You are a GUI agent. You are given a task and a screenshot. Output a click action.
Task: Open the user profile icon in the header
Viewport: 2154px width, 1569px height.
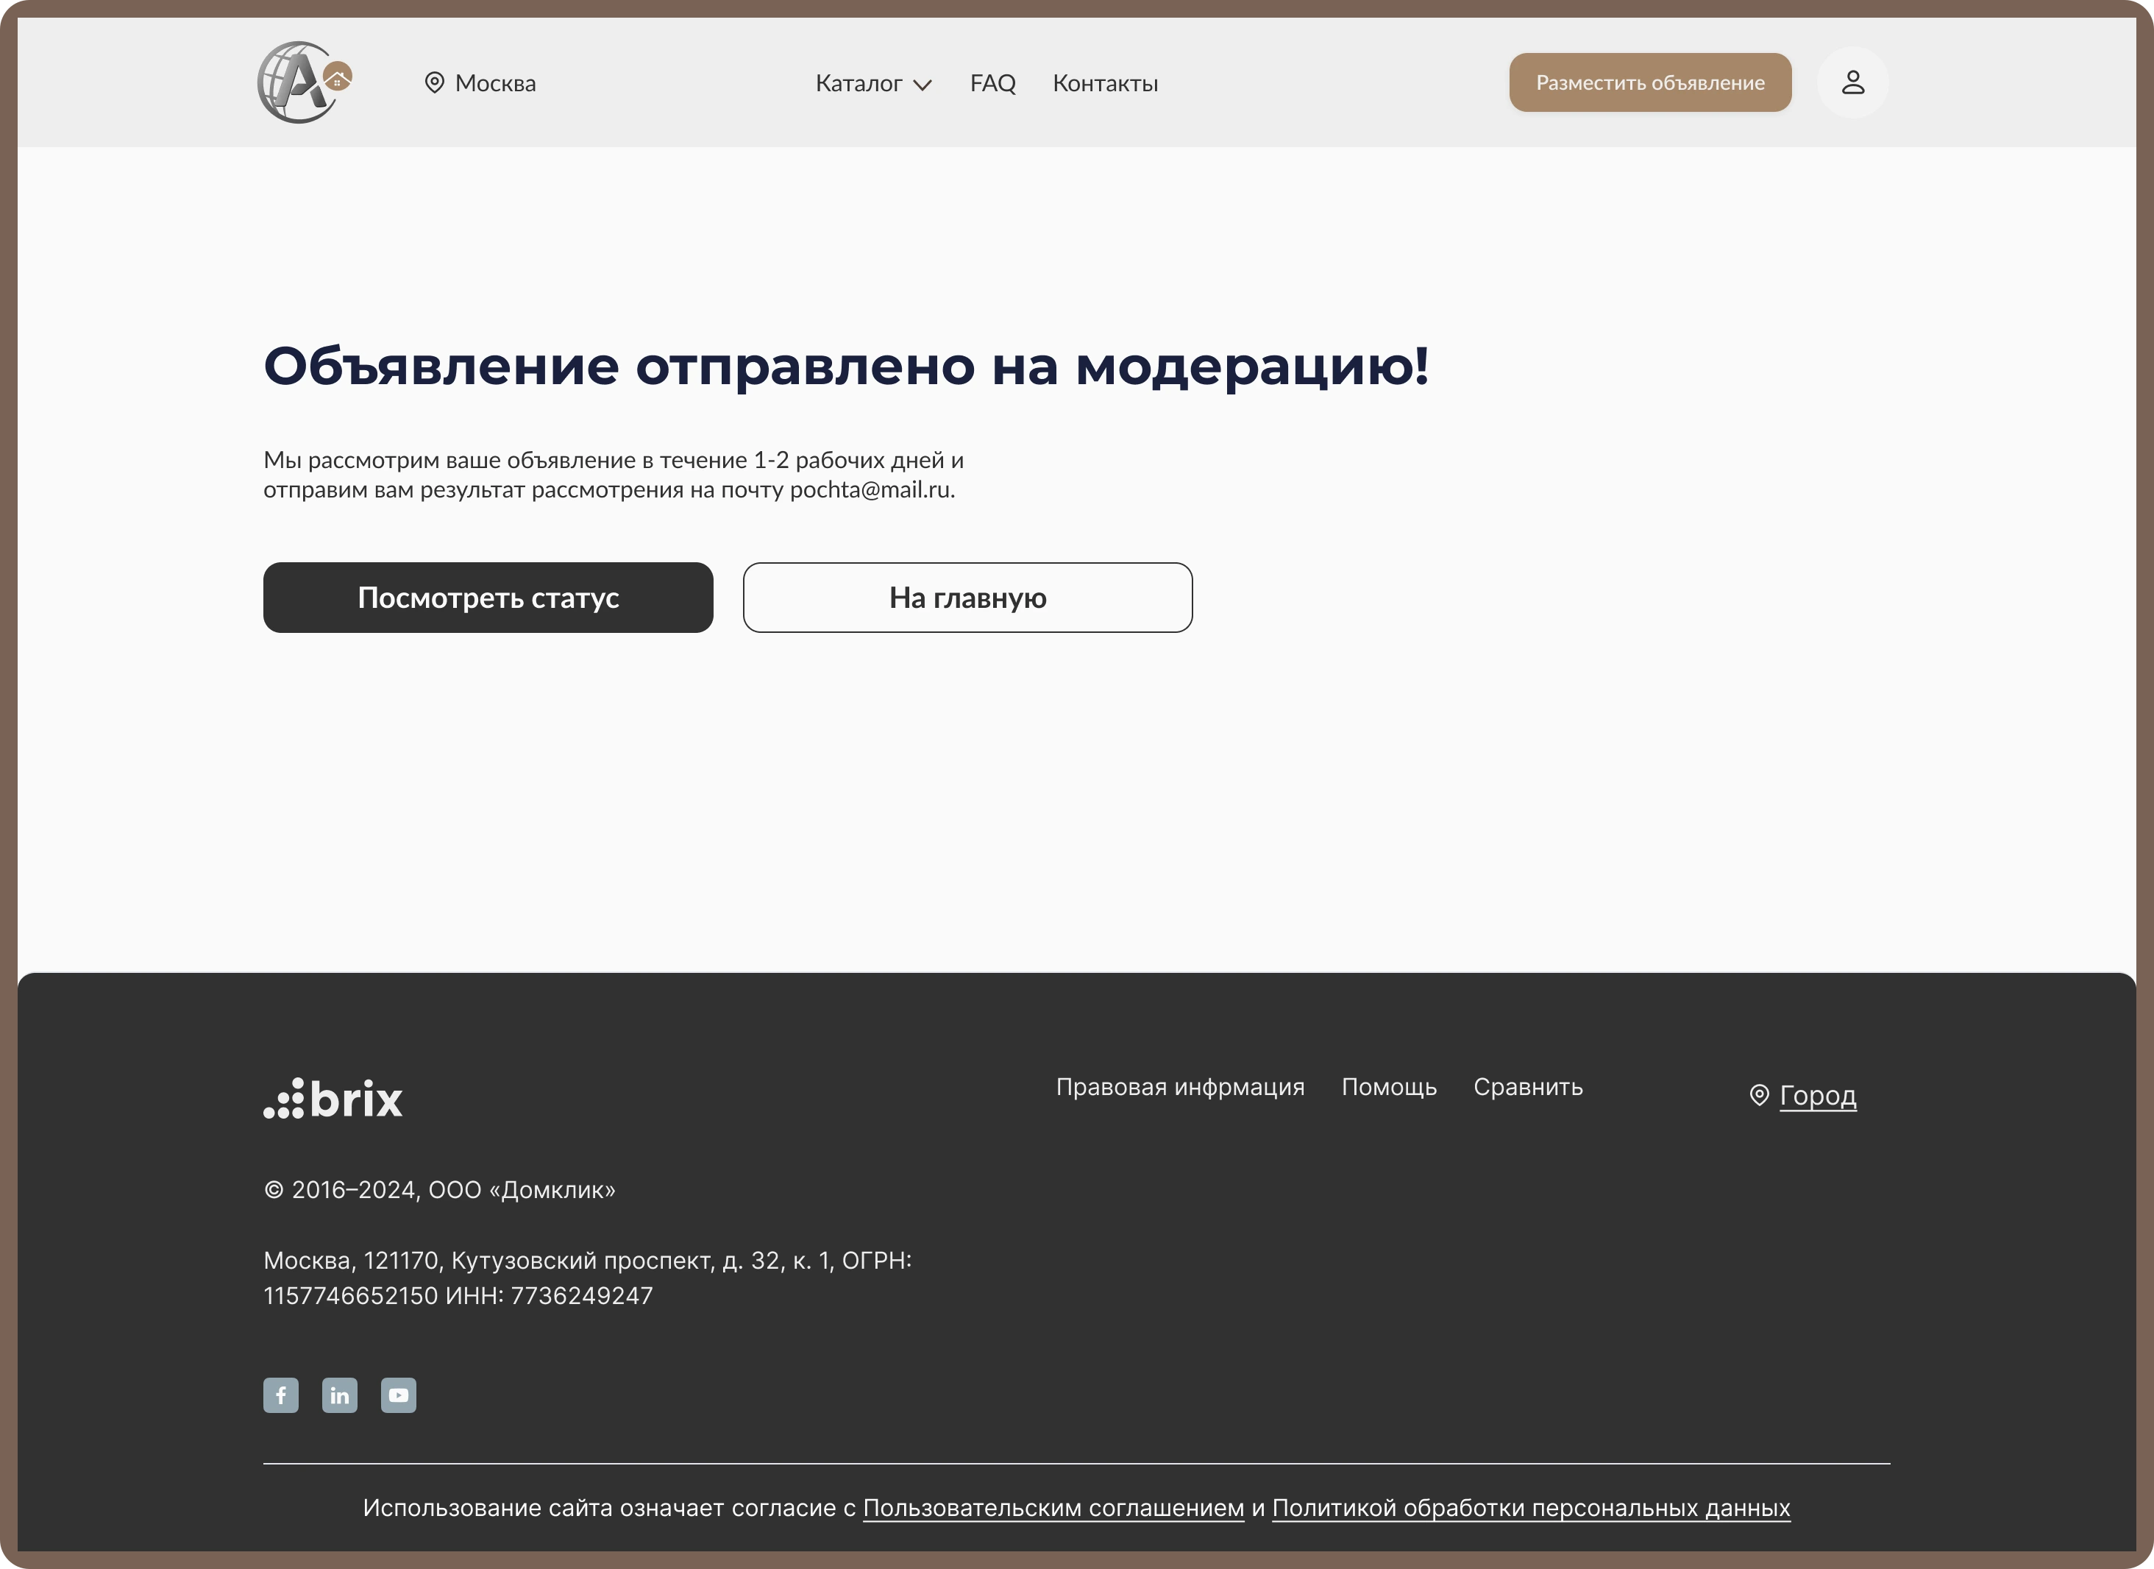(1852, 82)
